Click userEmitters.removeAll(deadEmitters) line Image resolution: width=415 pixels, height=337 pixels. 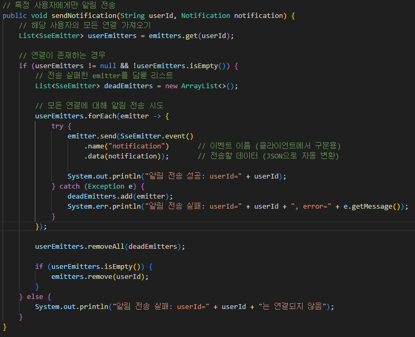[110, 247]
